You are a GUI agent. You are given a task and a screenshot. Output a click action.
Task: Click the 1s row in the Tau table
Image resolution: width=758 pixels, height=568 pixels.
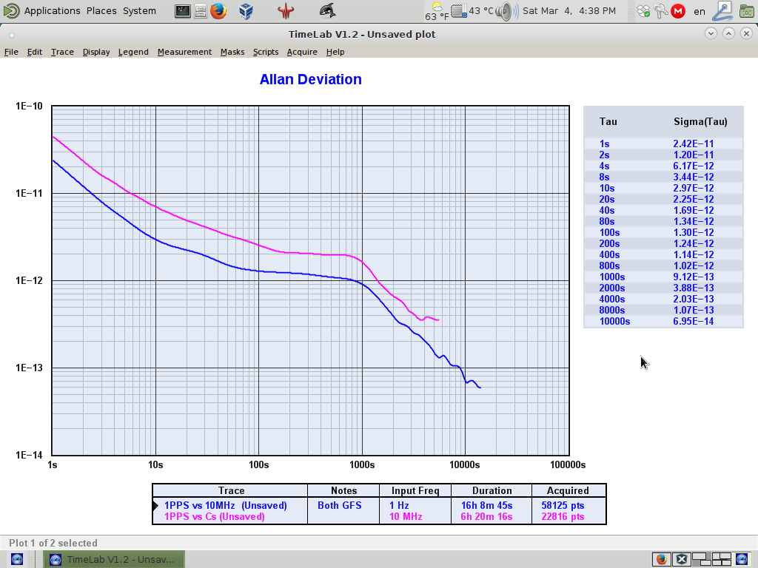click(663, 143)
